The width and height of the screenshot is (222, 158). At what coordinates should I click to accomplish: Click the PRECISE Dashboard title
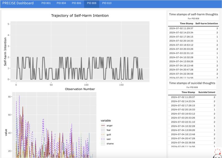(18, 3)
